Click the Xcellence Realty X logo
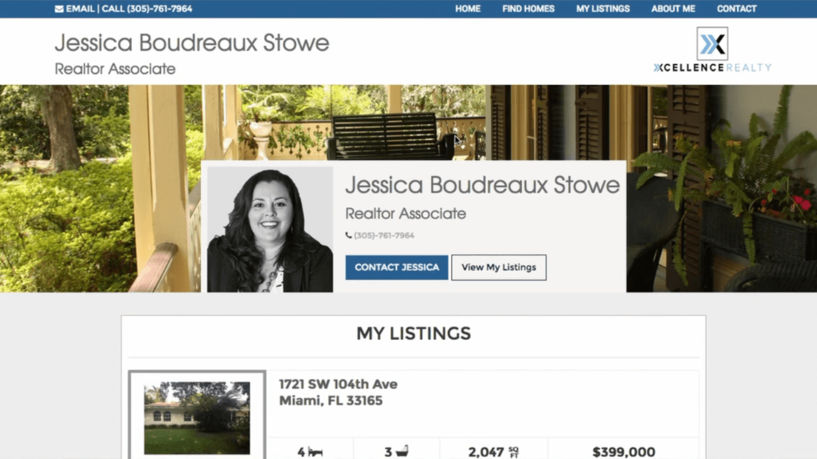817x459 pixels. pos(712,43)
